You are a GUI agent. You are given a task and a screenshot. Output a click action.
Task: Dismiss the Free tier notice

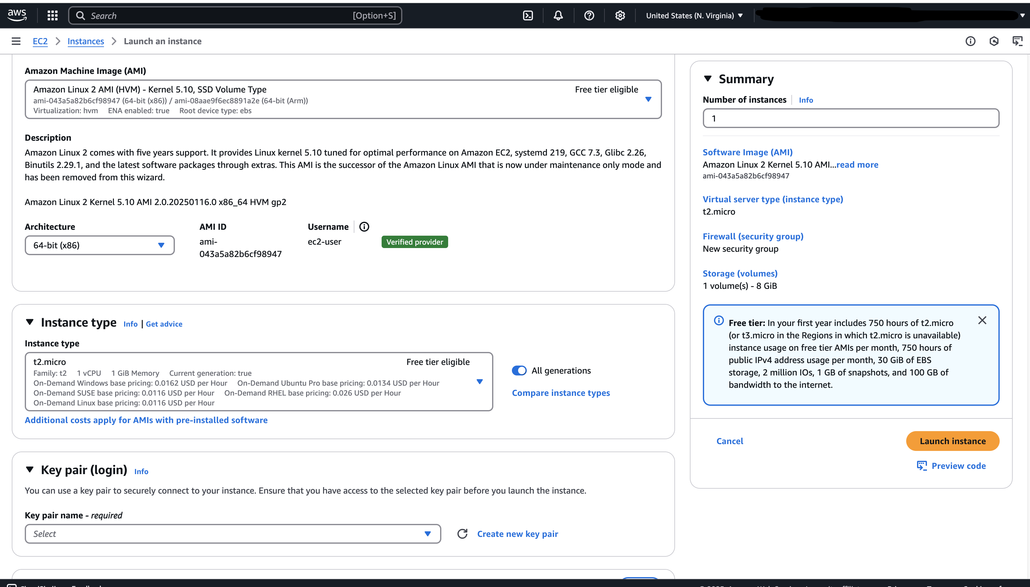click(982, 320)
